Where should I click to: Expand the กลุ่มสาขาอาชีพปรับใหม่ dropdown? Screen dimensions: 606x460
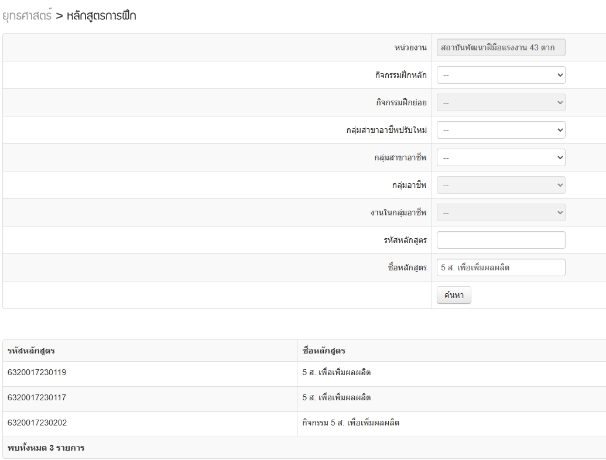tap(501, 130)
